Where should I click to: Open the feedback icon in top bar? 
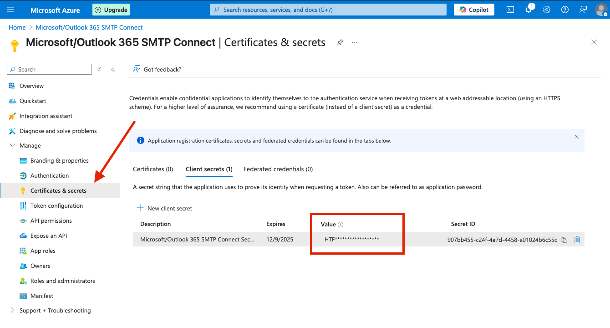[x=583, y=10]
